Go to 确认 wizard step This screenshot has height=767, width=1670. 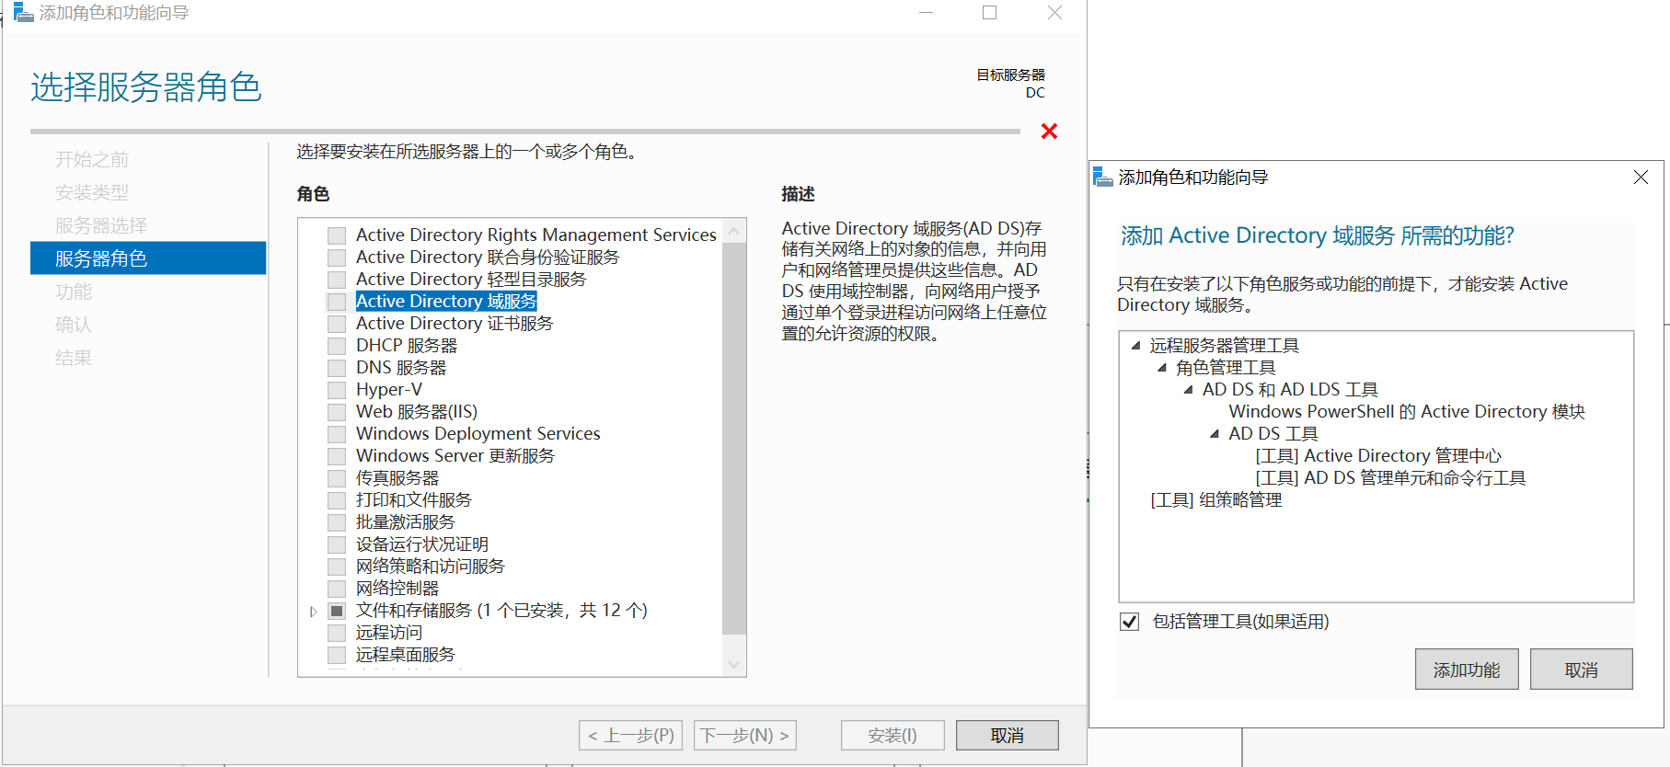click(x=74, y=325)
